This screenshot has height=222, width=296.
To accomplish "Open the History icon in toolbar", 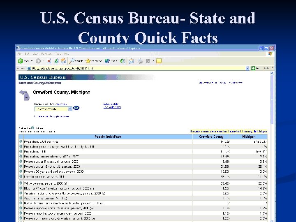I will pyautogui.click(x=123, y=61).
